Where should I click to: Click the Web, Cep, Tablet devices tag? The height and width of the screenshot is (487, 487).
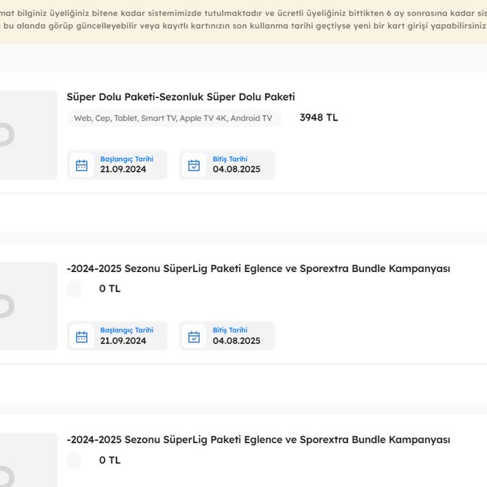click(173, 119)
